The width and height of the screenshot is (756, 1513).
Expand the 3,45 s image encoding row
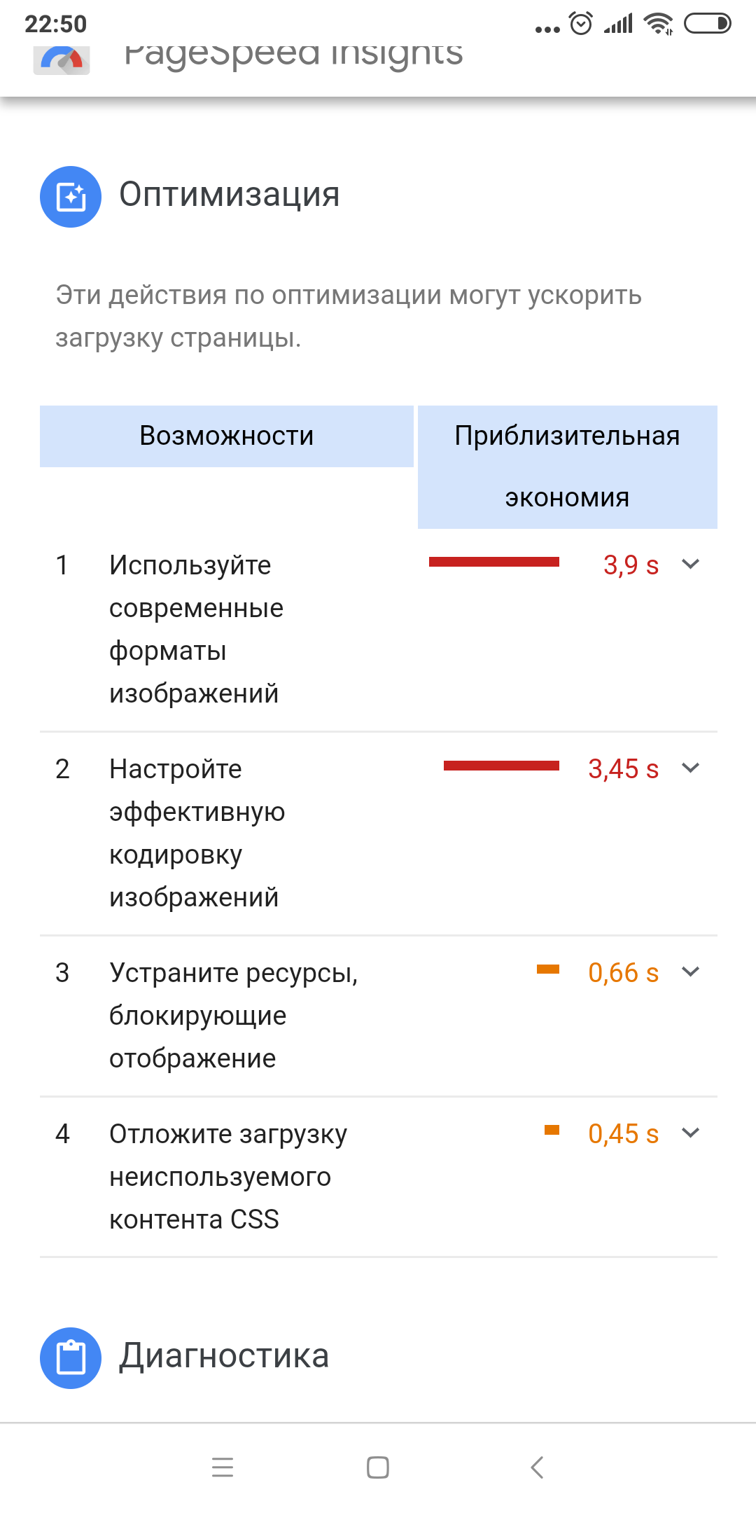690,768
